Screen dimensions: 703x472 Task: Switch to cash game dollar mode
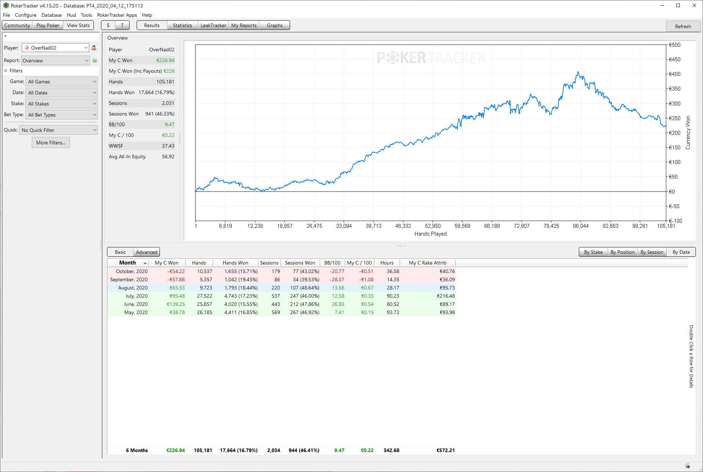pos(108,25)
